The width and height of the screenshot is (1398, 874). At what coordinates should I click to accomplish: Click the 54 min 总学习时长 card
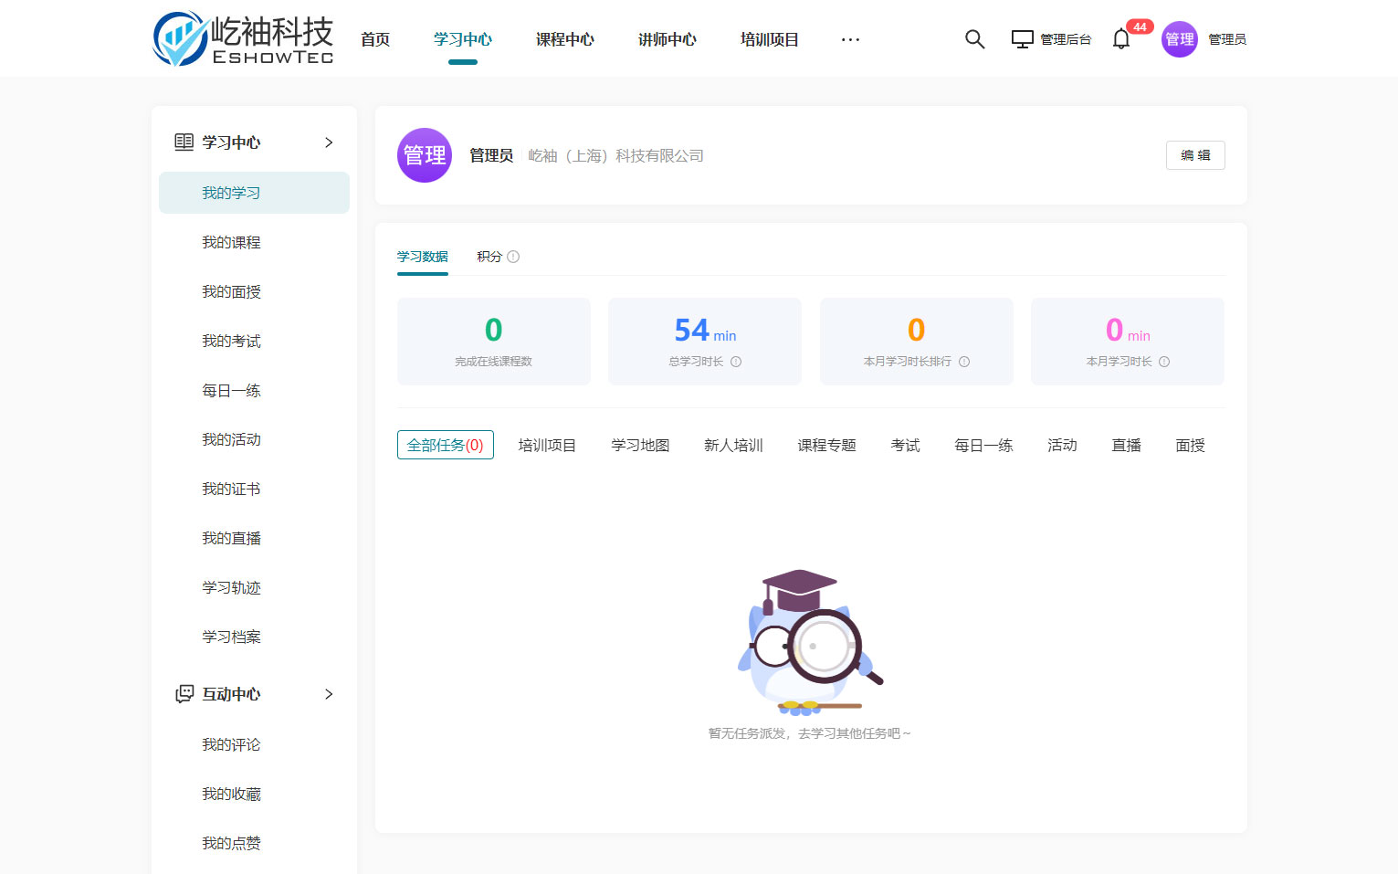tap(705, 342)
